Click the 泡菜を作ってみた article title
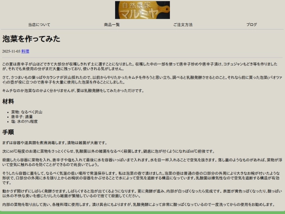Image resolution: width=285 pixels, height=214 pixels. pyautogui.click(x=31, y=39)
